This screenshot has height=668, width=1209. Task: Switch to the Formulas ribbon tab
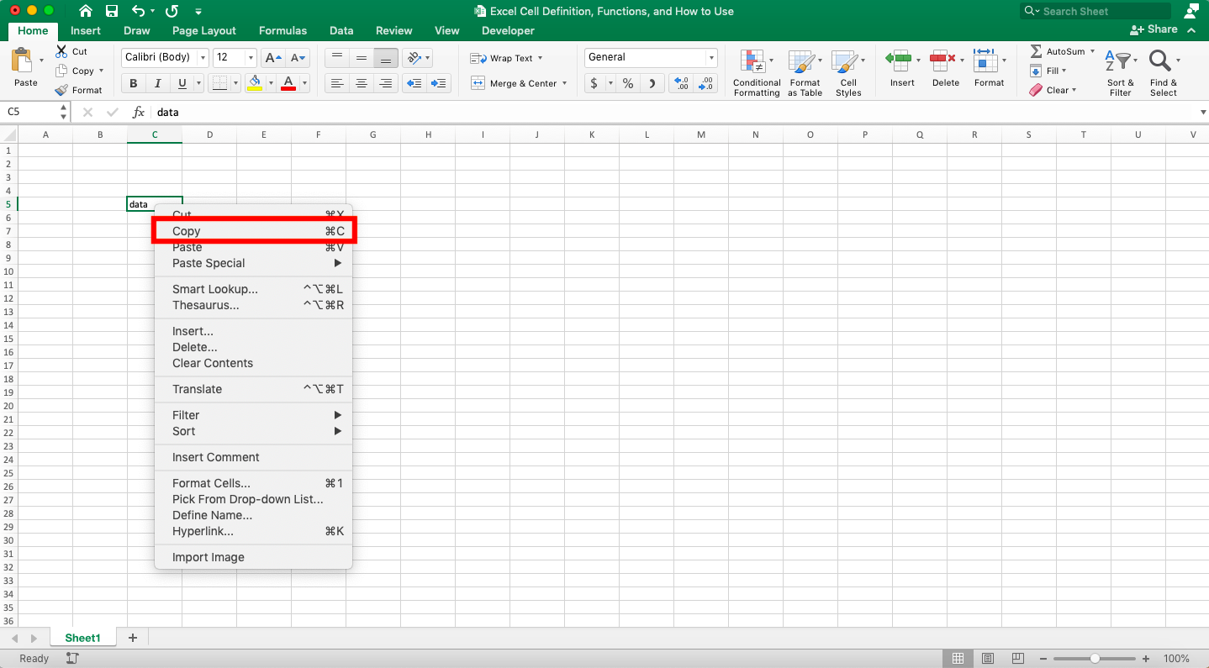[282, 30]
